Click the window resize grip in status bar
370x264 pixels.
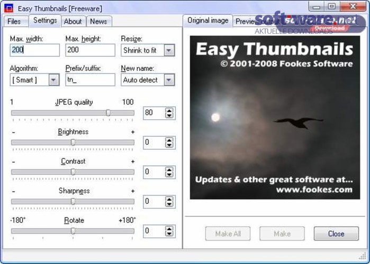363,256
